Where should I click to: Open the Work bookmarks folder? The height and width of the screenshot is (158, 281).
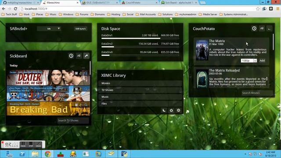(x=25, y=14)
